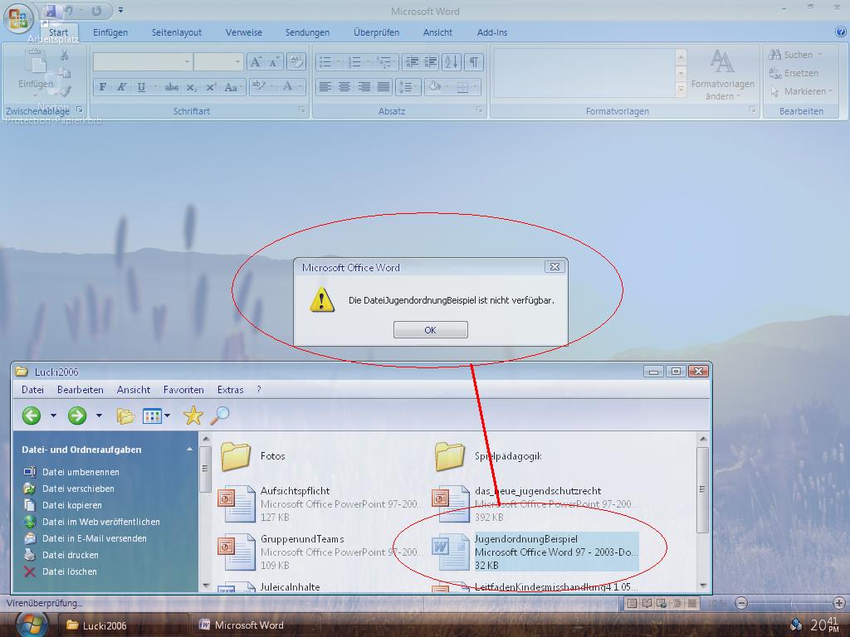Customize the Quick Access Toolbar dropdown

point(120,10)
